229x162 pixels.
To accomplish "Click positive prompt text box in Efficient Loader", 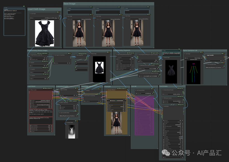I will coord(41,113).
